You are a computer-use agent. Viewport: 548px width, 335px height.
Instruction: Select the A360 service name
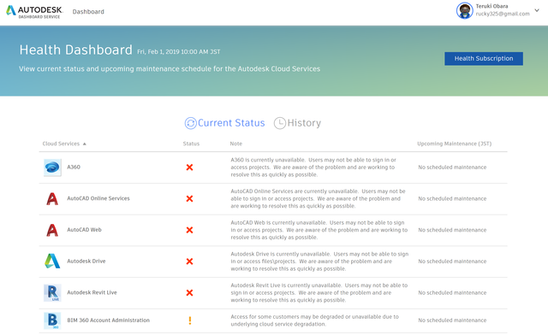(74, 167)
